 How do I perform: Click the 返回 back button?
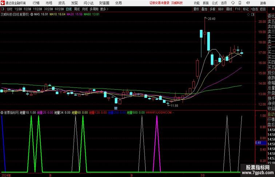tap(263, 9)
